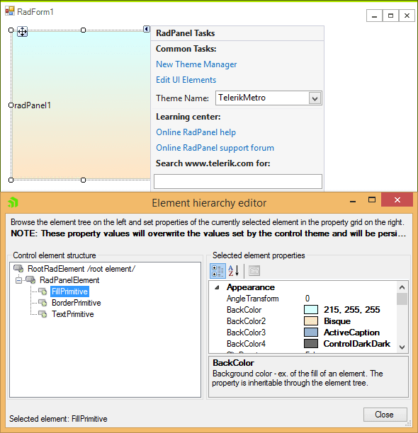Click the RadPanelElement node icon
418x433 pixels.
(x=30, y=279)
